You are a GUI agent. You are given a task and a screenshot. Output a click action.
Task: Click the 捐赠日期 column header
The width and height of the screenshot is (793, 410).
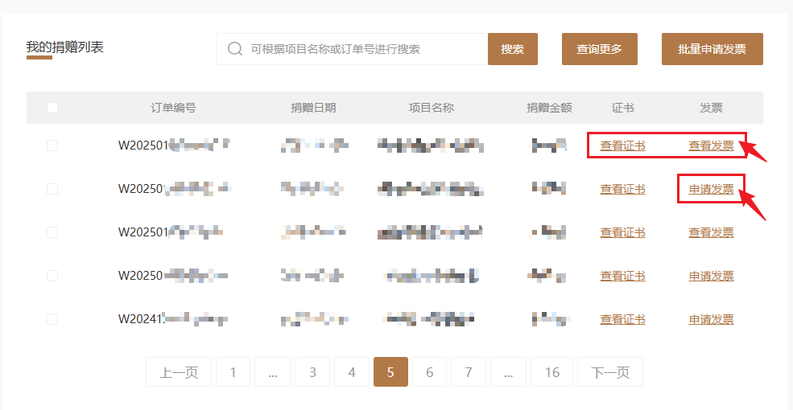[x=313, y=108]
